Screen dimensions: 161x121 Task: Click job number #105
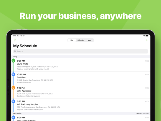[x=147, y=88]
